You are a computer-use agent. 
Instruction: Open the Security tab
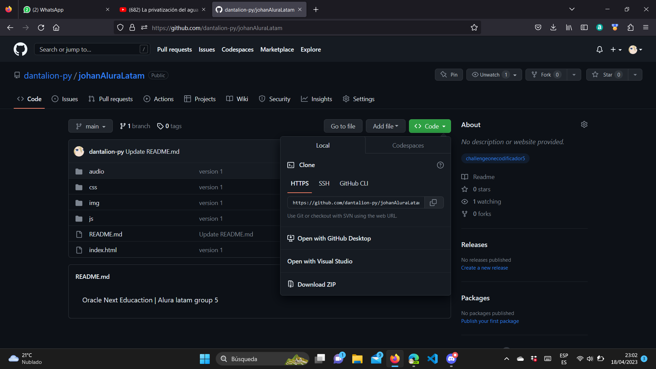tap(275, 99)
